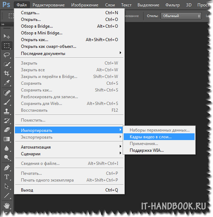213x217 pixels.
Task: Open the Файл menu
Action: (x=22, y=5)
